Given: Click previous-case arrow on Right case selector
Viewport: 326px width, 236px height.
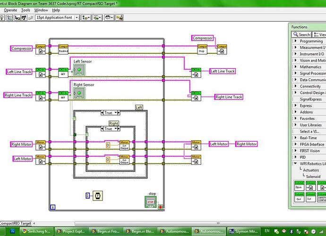Looking at the screenshot, I should (x=102, y=128).
